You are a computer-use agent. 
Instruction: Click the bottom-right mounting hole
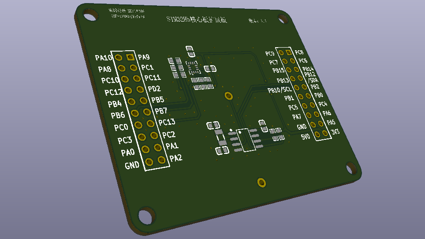point(351,168)
